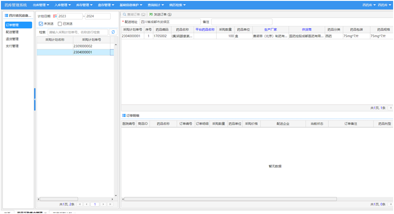This screenshot has width=394, height=214.
Task: Open the 查询统计 dropdown menu
Action: [x=156, y=5]
